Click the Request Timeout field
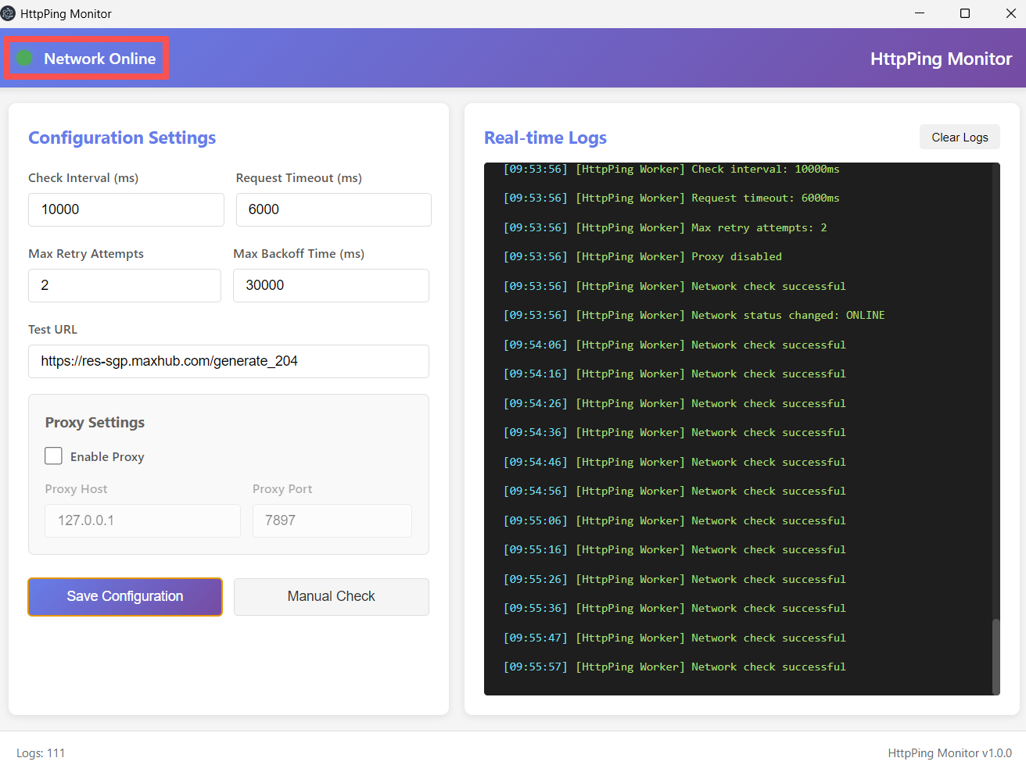1026x765 pixels. (333, 209)
